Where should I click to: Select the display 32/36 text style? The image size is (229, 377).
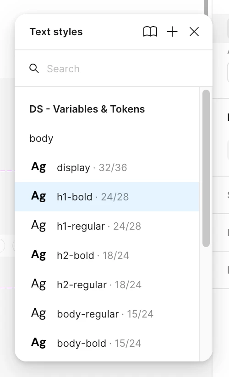[107, 167]
